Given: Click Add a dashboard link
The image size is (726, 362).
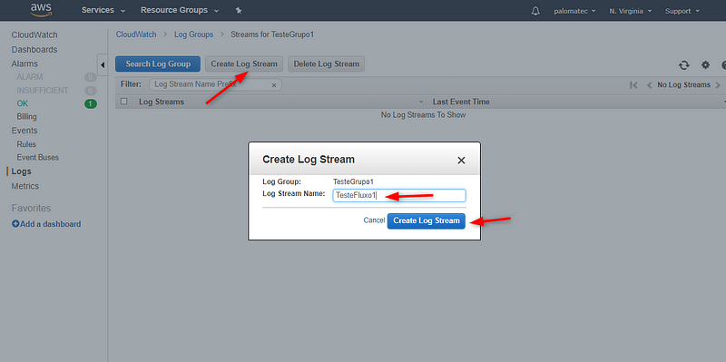Looking at the screenshot, I should [46, 224].
